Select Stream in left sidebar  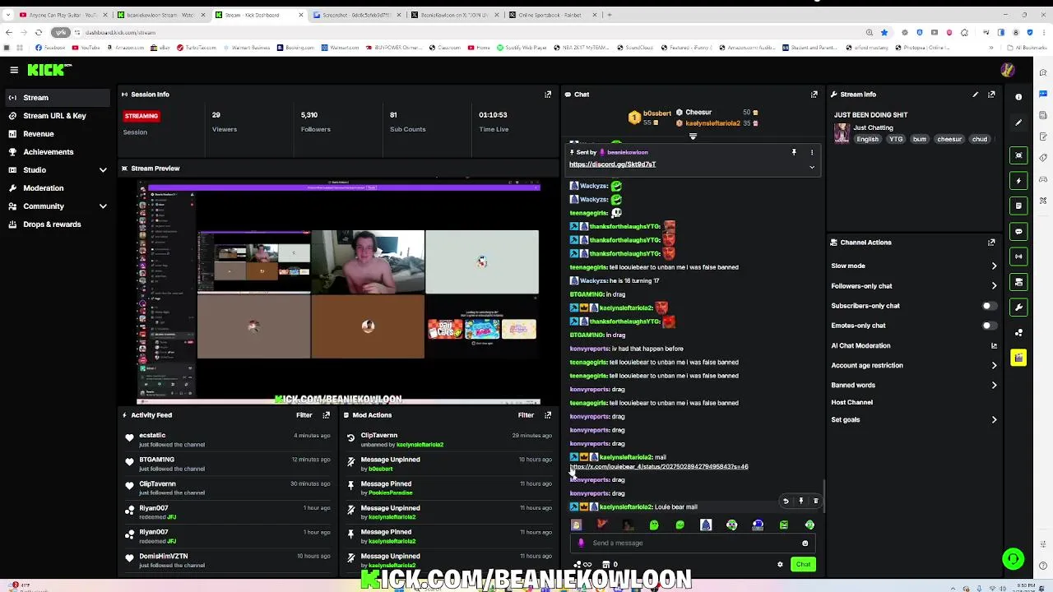[x=56, y=98]
